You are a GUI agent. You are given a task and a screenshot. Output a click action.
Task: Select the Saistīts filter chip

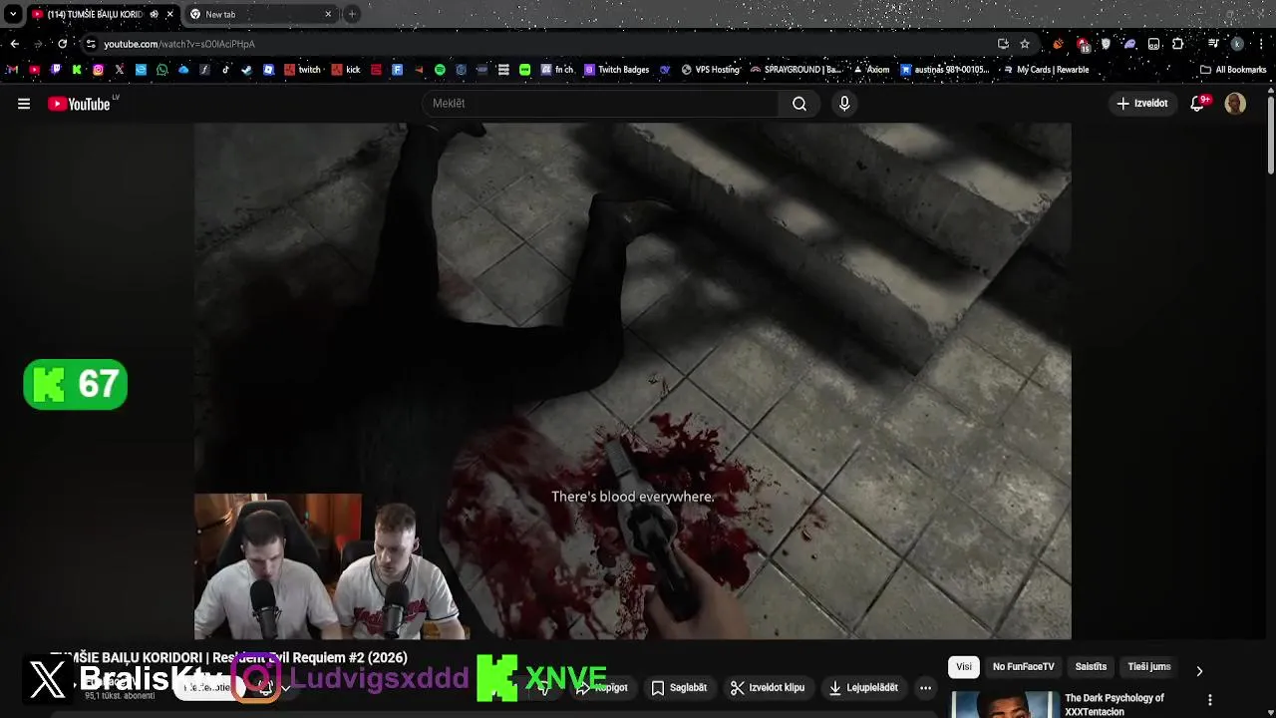coord(1091,667)
